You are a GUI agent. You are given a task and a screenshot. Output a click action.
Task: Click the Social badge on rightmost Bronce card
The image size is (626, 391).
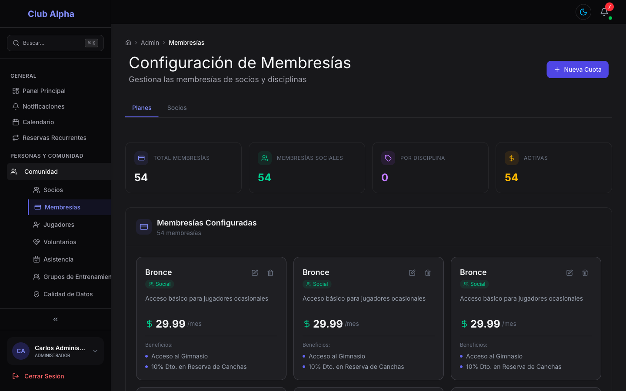coord(474,284)
